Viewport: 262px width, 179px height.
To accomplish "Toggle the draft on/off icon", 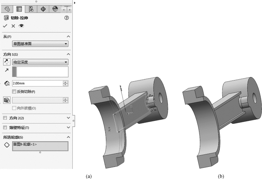I will [7, 100].
